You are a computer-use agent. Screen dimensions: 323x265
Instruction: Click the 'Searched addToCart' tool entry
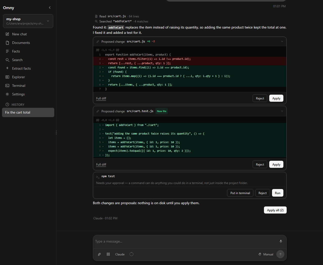122,21
